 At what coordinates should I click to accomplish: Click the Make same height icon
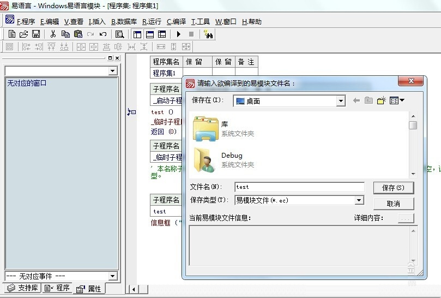click(x=173, y=47)
